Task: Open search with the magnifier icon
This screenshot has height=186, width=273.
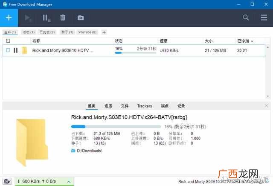Action: coord(246,17)
